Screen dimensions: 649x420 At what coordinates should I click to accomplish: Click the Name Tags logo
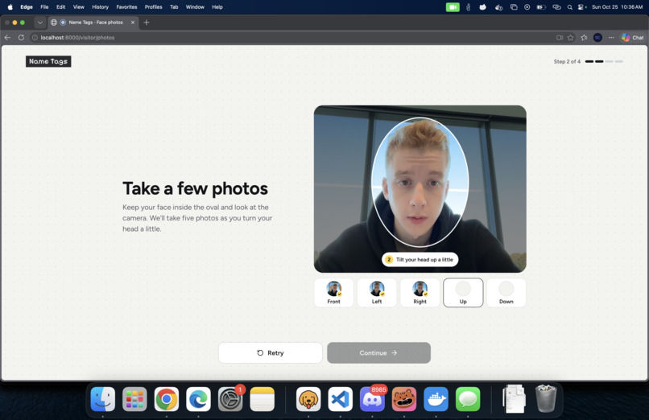pyautogui.click(x=48, y=61)
